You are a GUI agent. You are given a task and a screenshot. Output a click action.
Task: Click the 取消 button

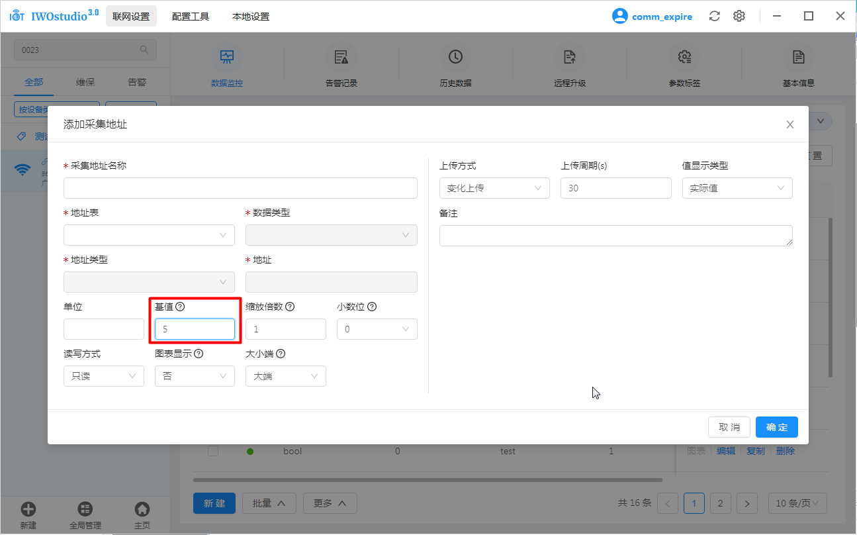click(729, 427)
